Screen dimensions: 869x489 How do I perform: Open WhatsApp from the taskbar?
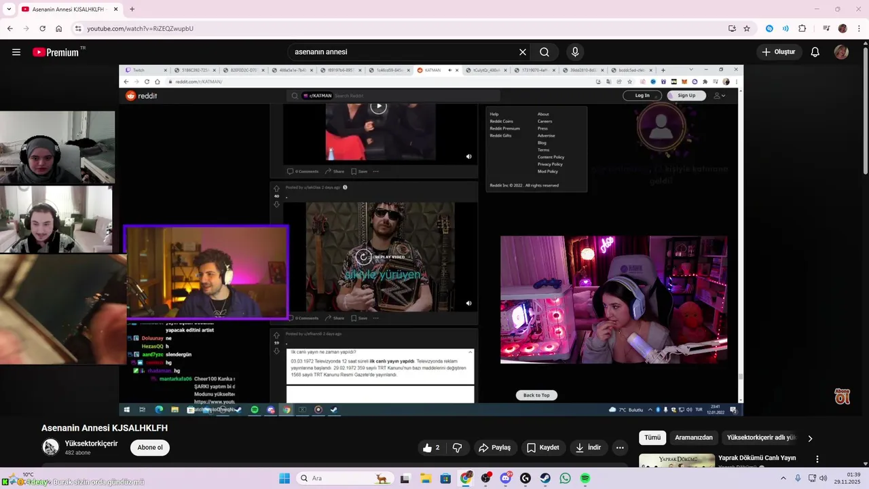[565, 478]
